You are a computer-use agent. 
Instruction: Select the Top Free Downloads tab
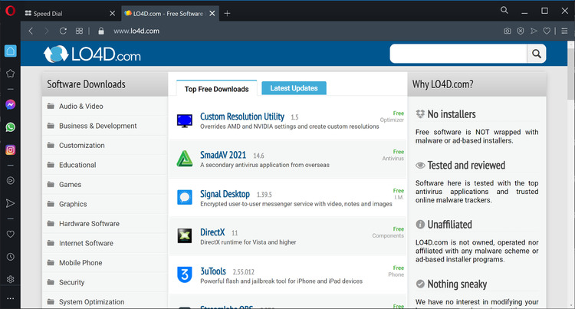point(216,89)
